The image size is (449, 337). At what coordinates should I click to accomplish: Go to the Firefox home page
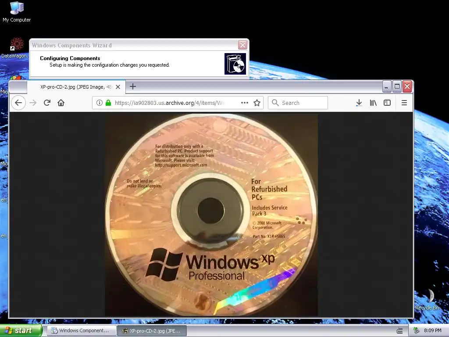tap(61, 103)
